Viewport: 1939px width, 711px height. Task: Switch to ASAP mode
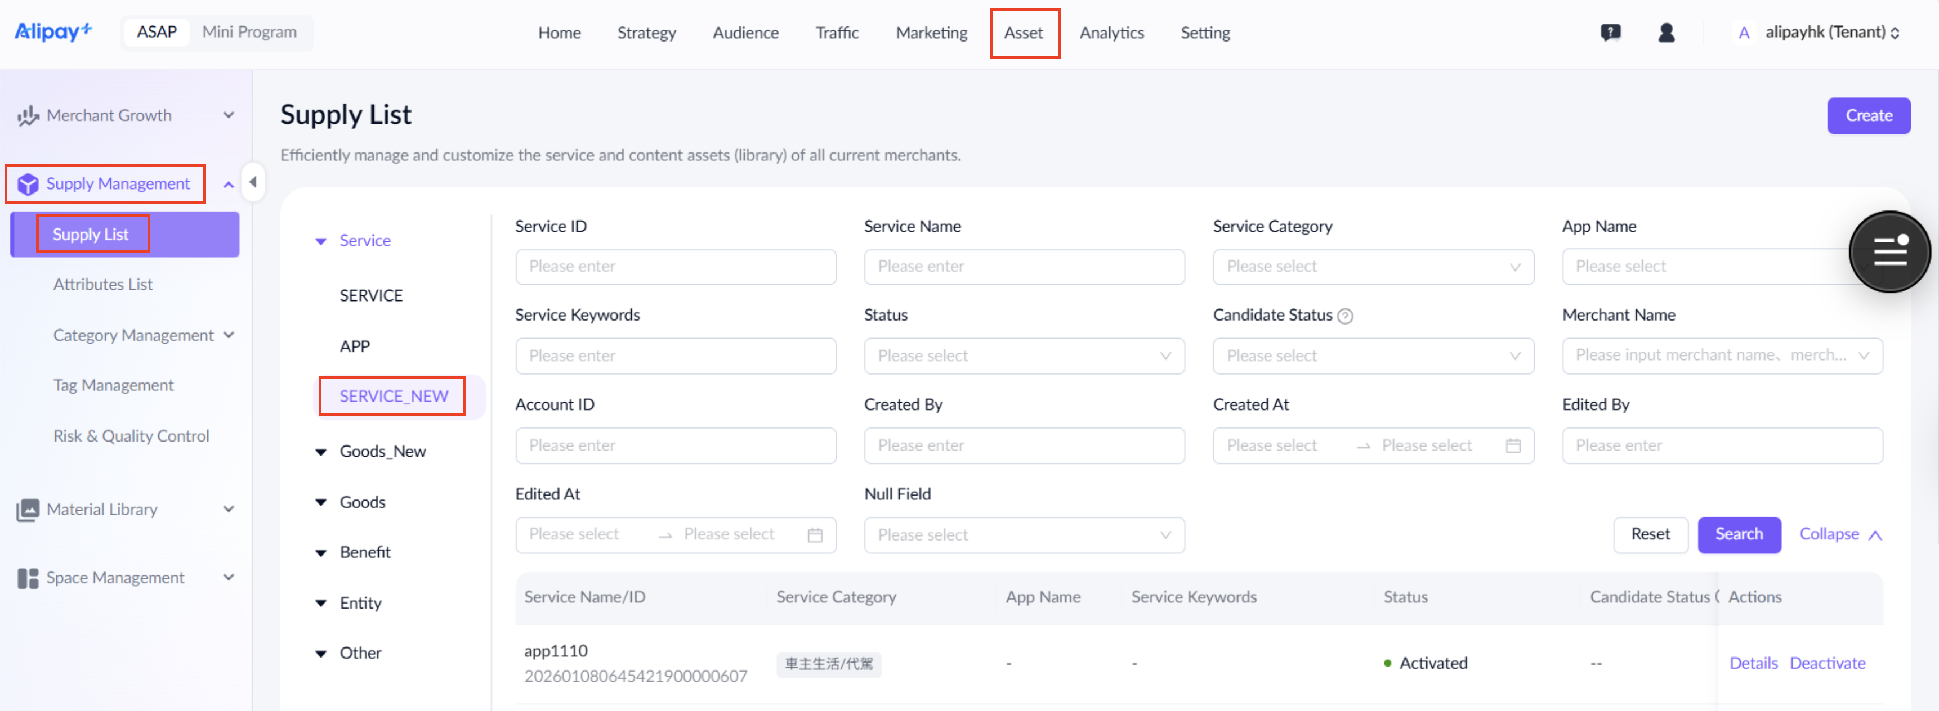click(x=157, y=31)
